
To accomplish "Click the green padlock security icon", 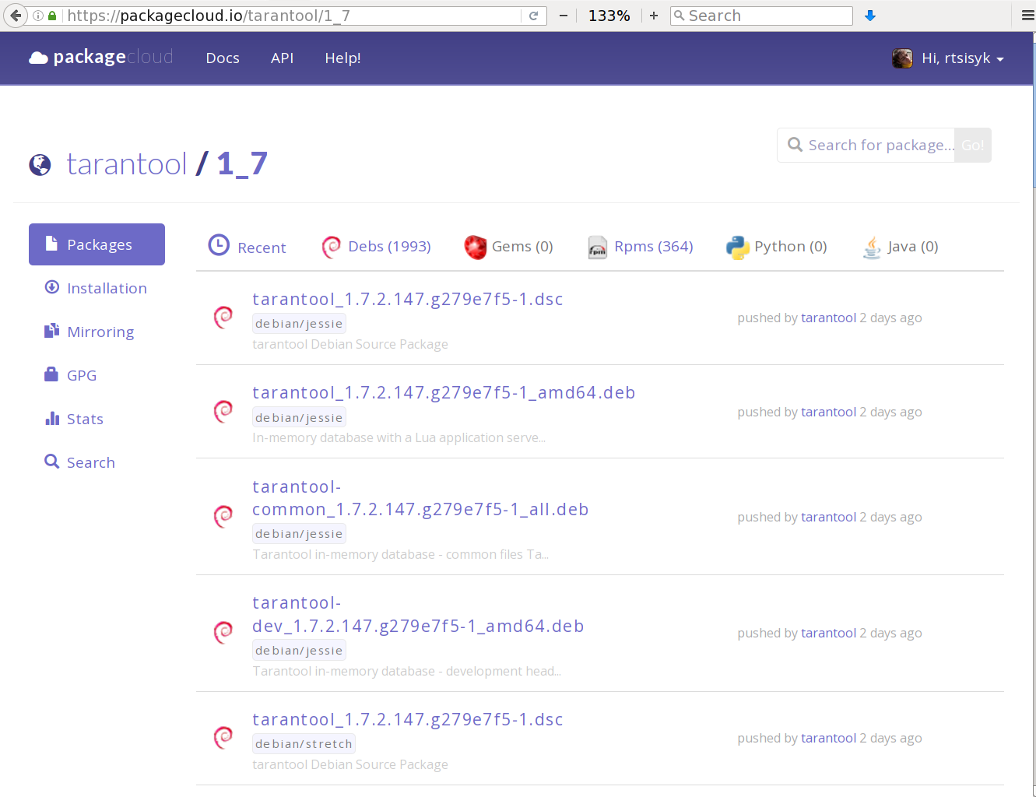I will pos(52,16).
